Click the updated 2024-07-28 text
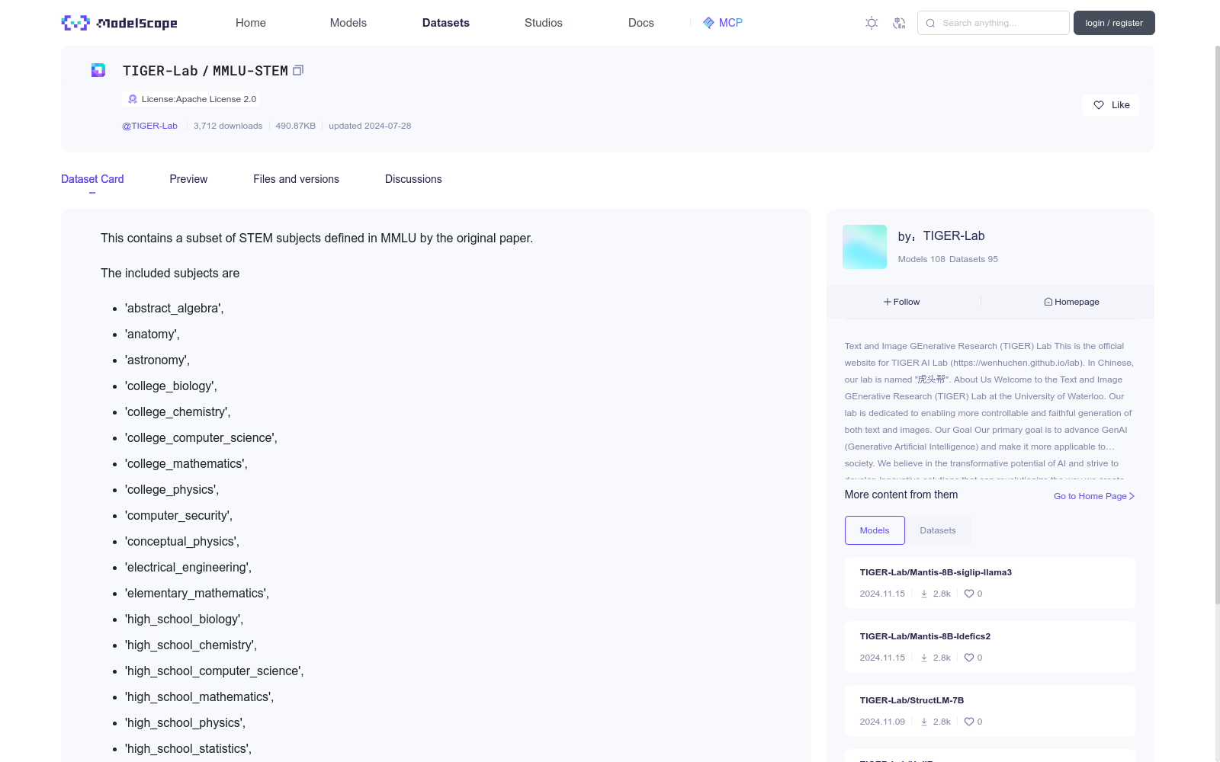1220x762 pixels. click(x=370, y=126)
